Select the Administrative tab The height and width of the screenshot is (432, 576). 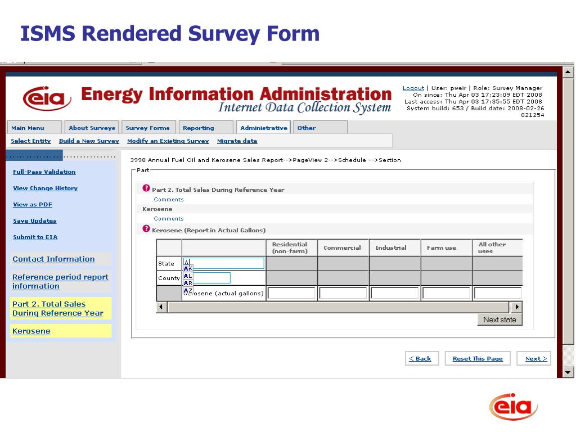[263, 128]
